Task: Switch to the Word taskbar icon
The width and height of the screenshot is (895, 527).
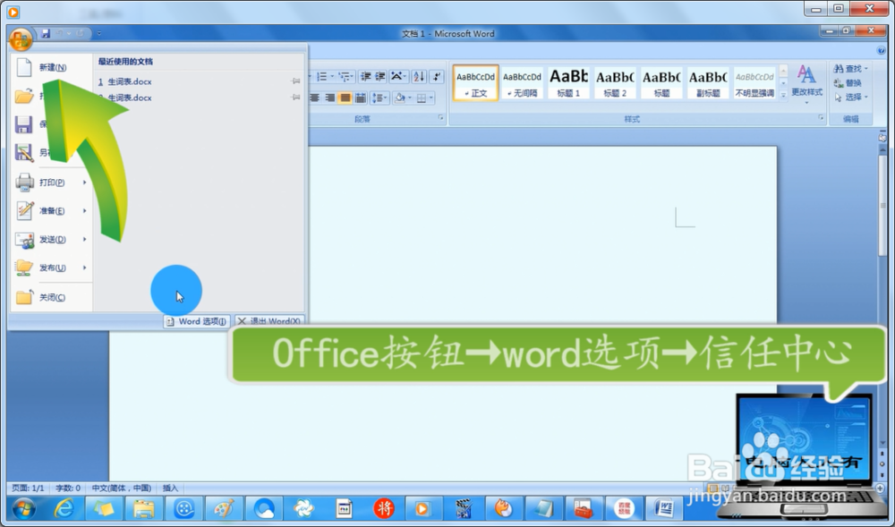Action: pyautogui.click(x=664, y=508)
